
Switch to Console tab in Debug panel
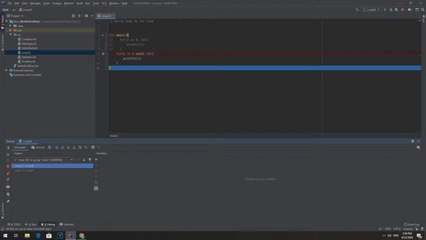(38, 147)
